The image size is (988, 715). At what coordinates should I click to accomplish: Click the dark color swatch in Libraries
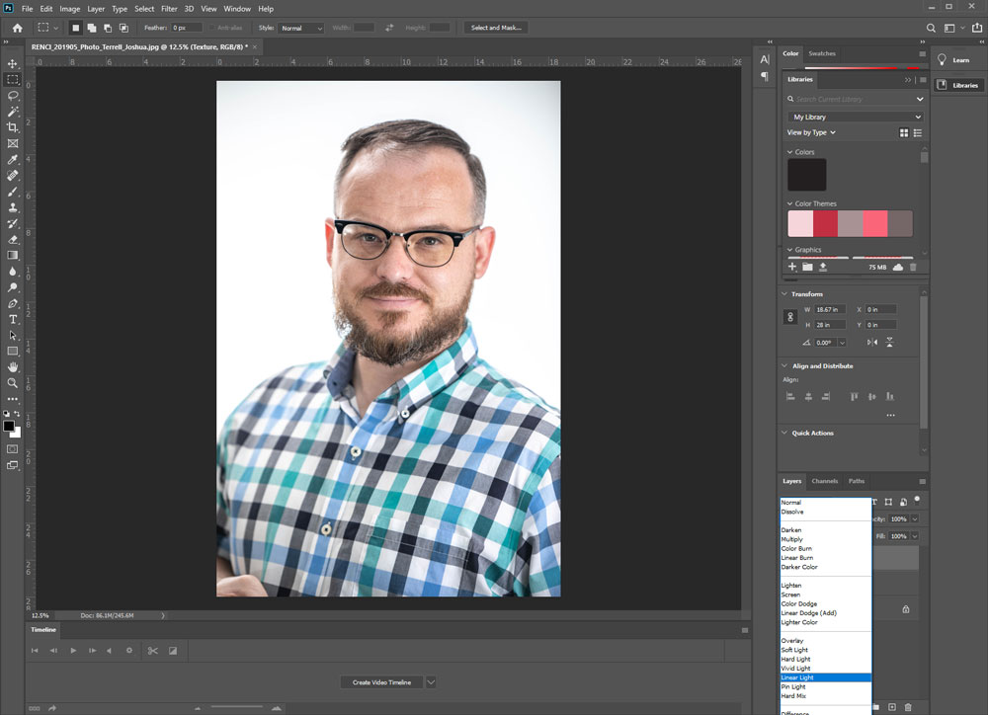tap(806, 176)
